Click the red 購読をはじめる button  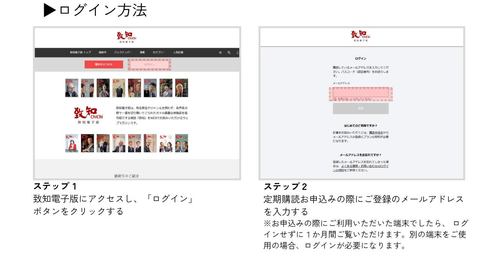104,64
